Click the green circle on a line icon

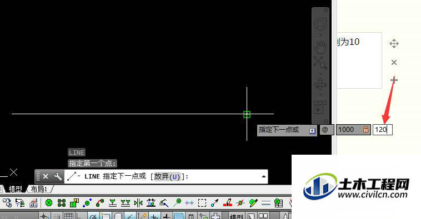pos(177,203)
